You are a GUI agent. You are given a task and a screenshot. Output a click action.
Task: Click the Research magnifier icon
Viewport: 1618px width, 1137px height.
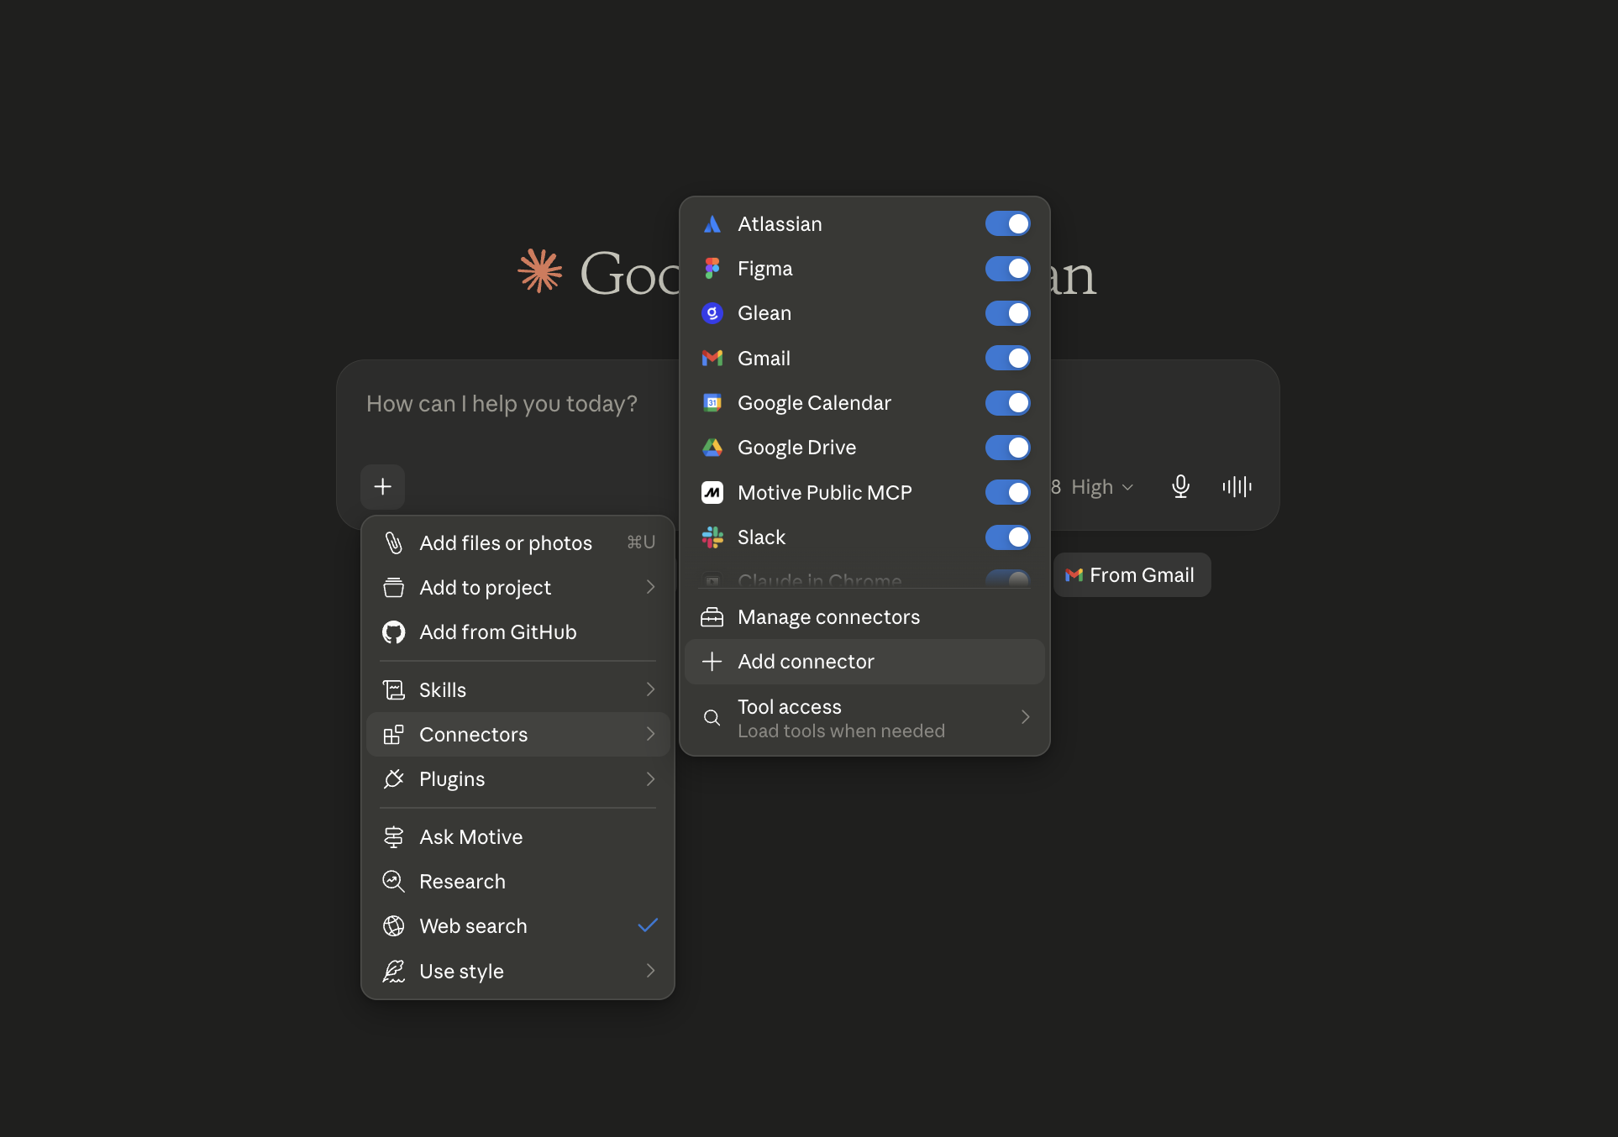(x=393, y=882)
